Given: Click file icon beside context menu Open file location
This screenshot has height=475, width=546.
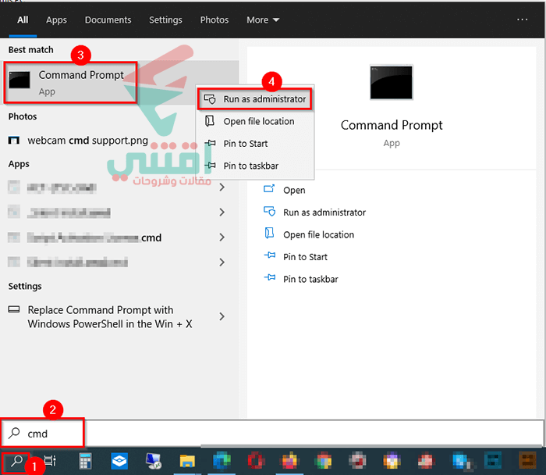Looking at the screenshot, I should pos(210,121).
